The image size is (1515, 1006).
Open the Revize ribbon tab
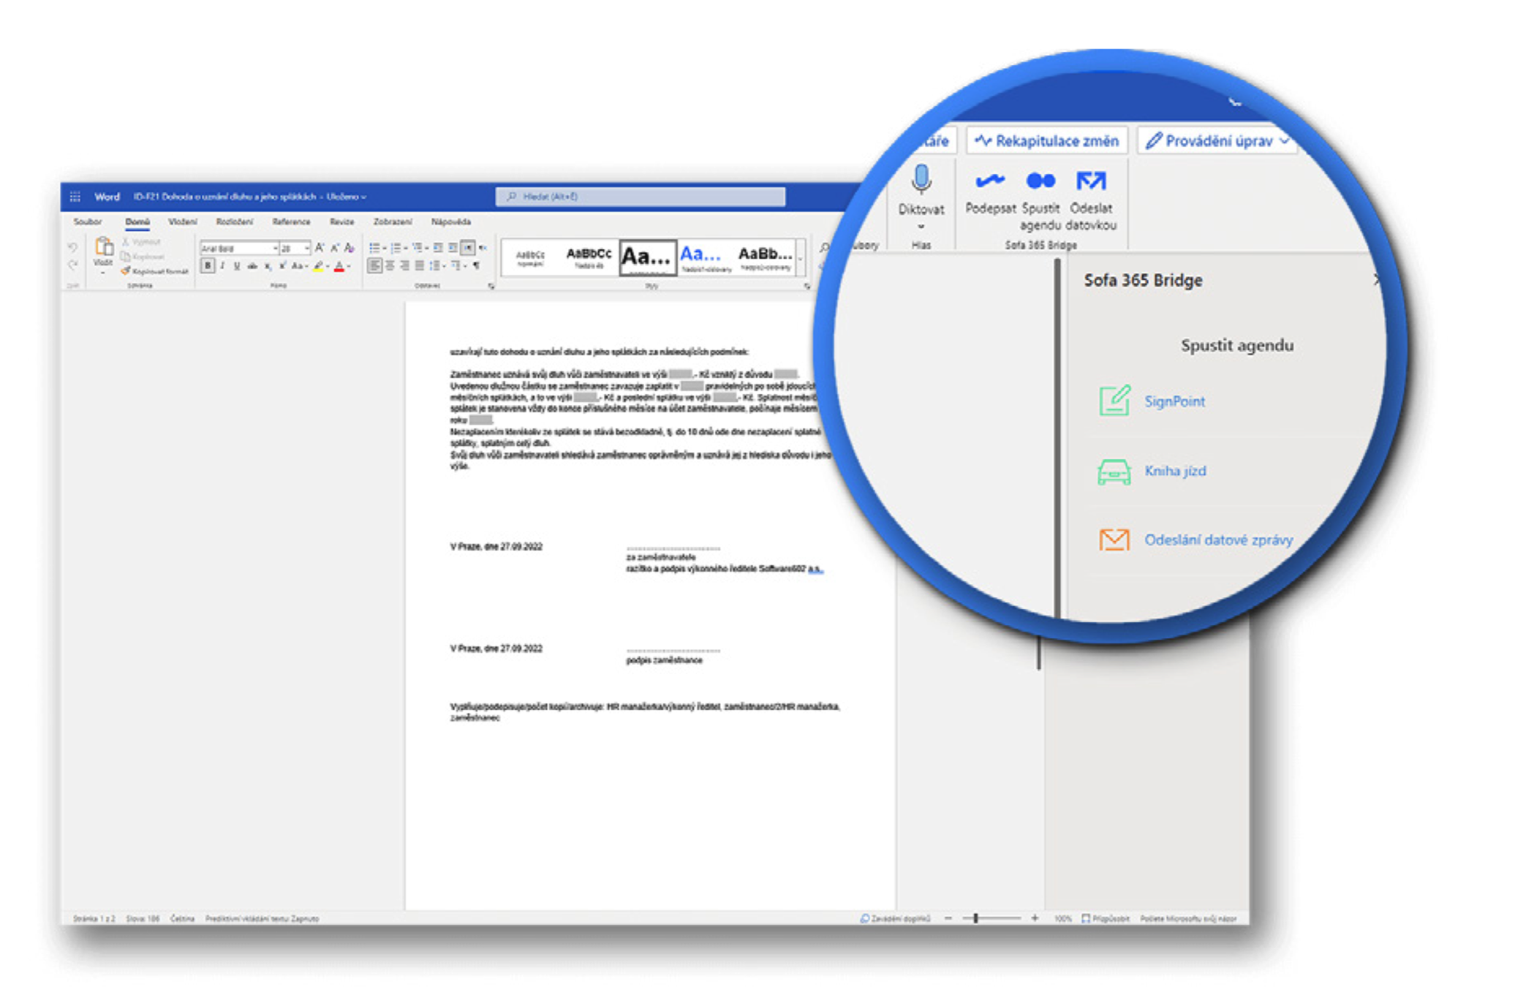[341, 222]
